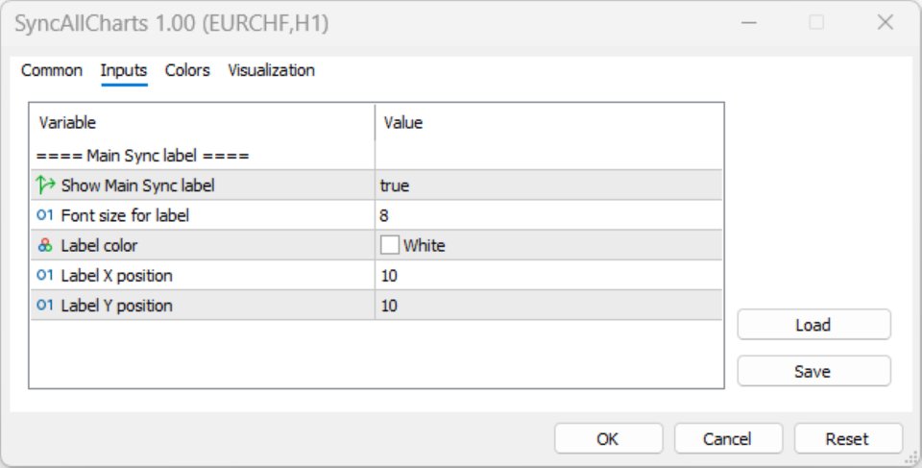Screen dimensions: 922x468
Task: Switch to the Common tab
Action: [51, 71]
